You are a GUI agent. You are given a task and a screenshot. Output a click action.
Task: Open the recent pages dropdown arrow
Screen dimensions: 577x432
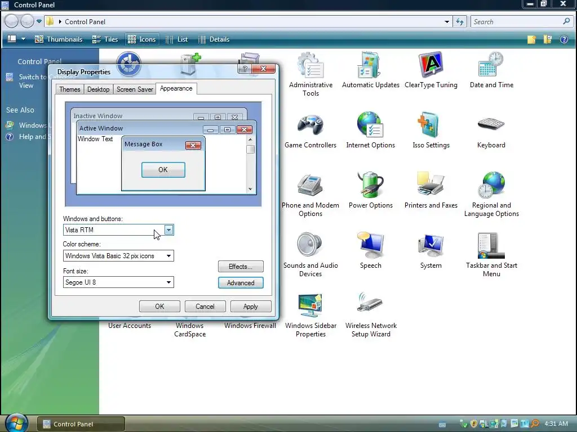pos(39,21)
